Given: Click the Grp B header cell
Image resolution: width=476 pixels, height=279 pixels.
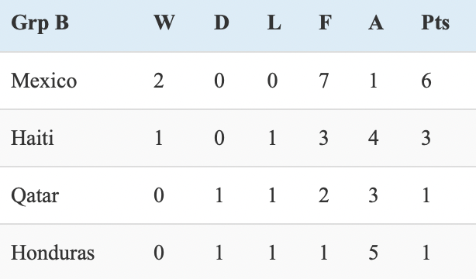Looking at the screenshot, I should [40, 23].
